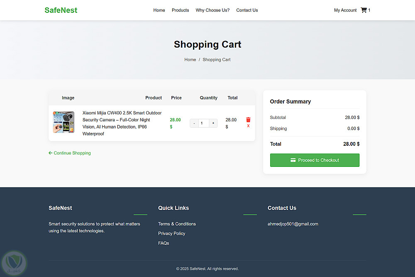The width and height of the screenshot is (415, 277).
Task: Click the shopping cart icon in header
Action: pyautogui.click(x=364, y=10)
